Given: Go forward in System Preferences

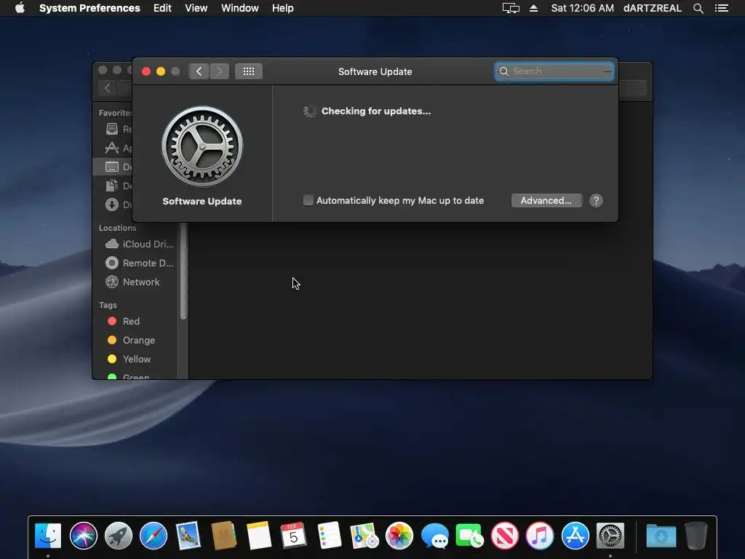Looking at the screenshot, I should pyautogui.click(x=219, y=71).
